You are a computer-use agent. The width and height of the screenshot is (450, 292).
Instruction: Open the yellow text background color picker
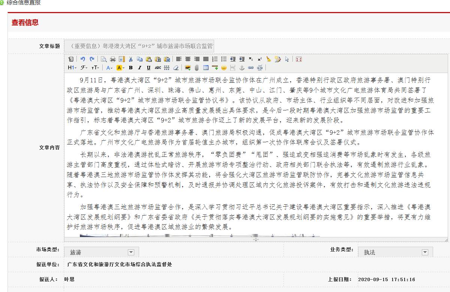point(120,68)
